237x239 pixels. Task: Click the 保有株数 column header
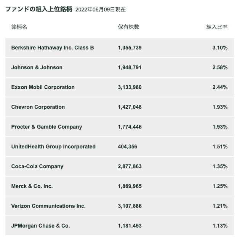128,27
